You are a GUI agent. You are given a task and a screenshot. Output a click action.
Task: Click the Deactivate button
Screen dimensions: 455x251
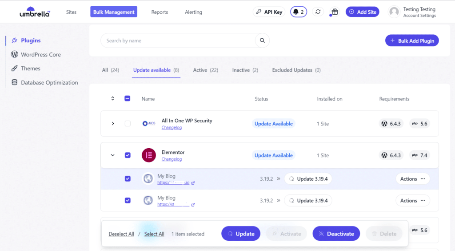pyautogui.click(x=336, y=234)
